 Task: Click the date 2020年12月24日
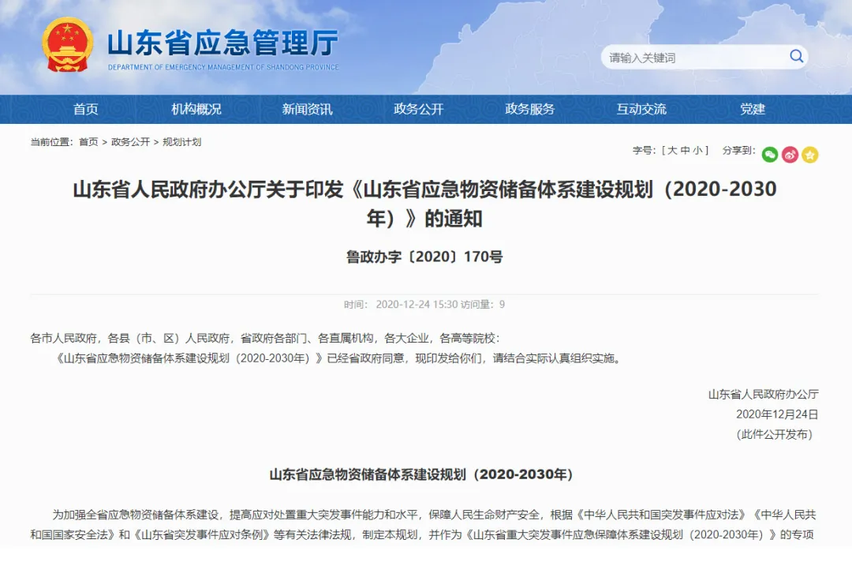pos(777,414)
